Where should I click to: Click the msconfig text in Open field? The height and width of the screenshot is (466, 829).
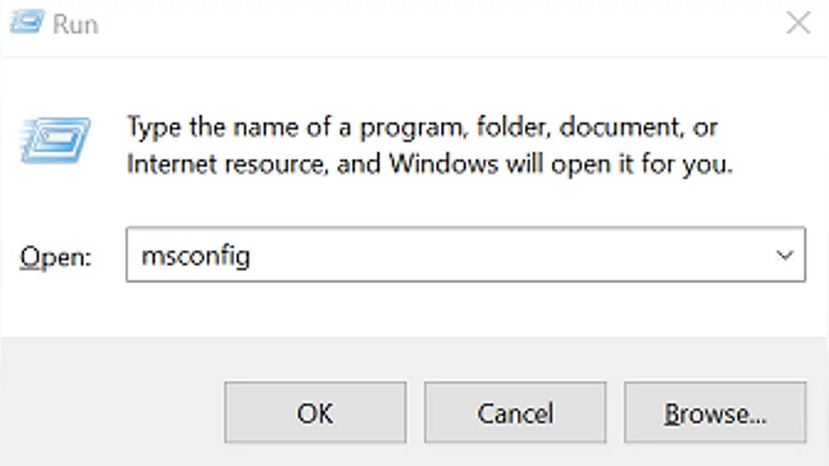coord(195,256)
